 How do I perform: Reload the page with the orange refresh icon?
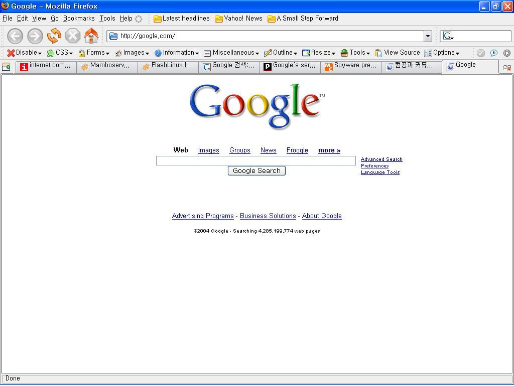click(x=54, y=36)
